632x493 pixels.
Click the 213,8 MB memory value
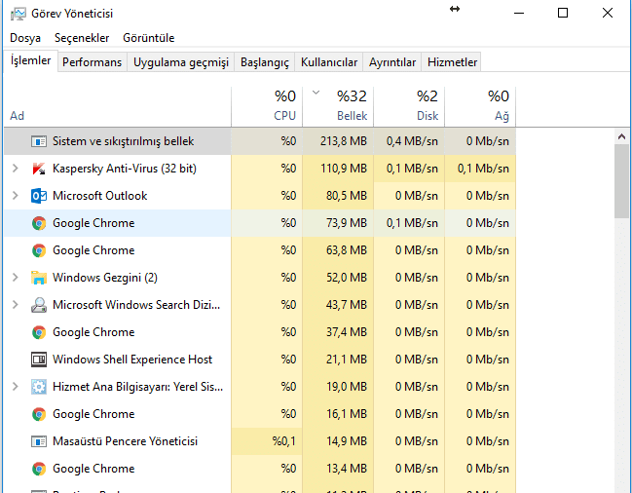pos(344,141)
